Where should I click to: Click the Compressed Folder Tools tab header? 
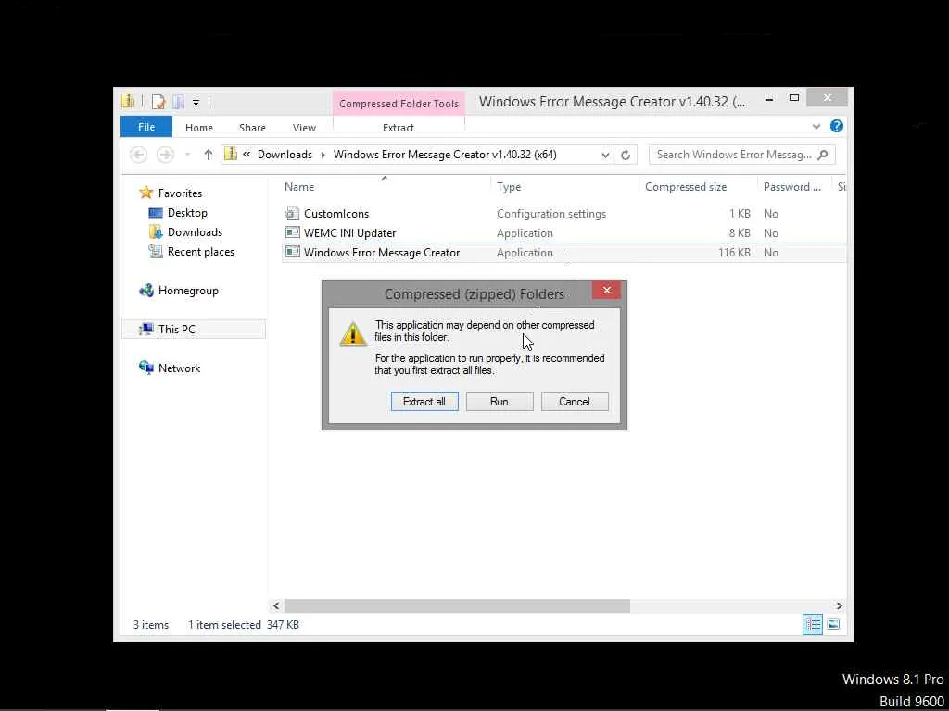click(x=399, y=104)
